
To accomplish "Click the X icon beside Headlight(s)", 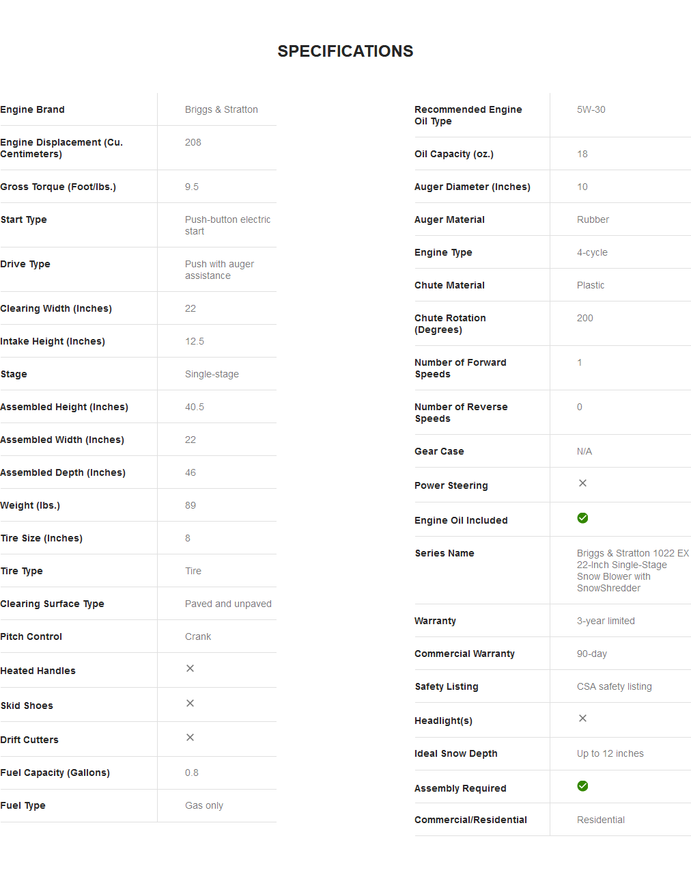I will click(582, 719).
